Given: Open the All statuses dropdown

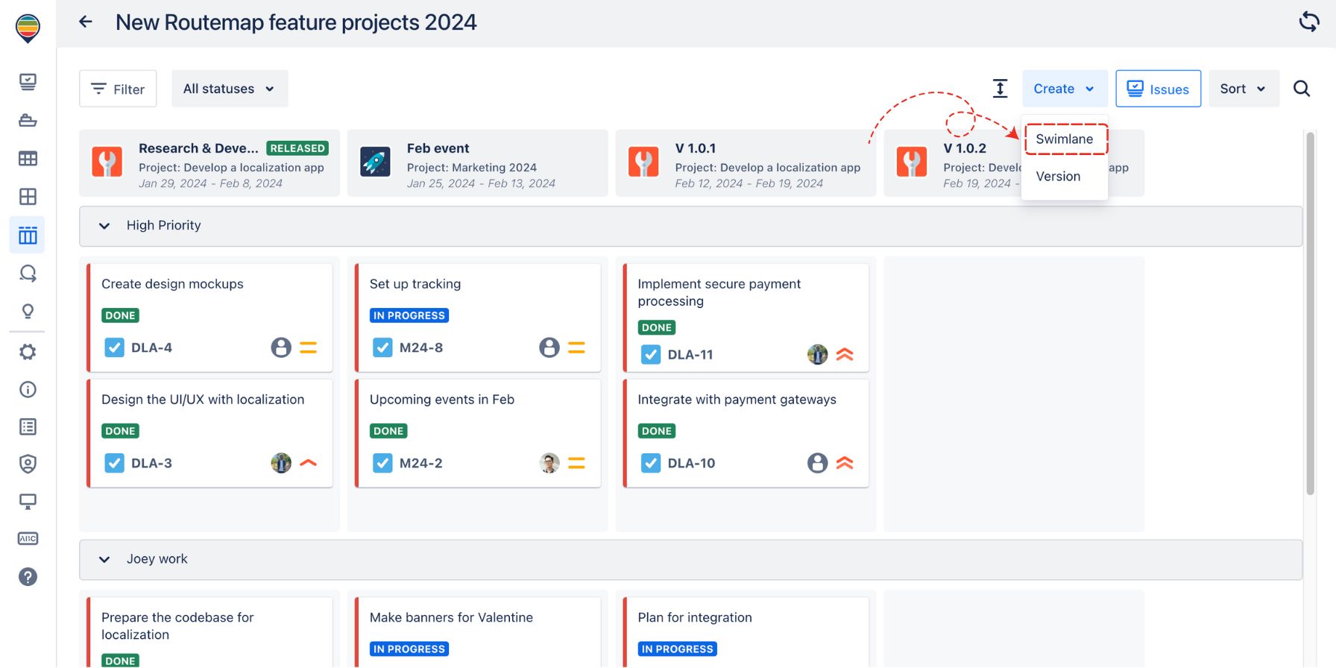Looking at the screenshot, I should pos(229,89).
